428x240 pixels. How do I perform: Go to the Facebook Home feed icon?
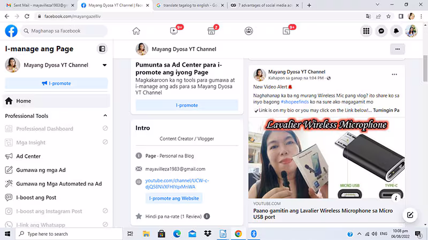[136, 31]
